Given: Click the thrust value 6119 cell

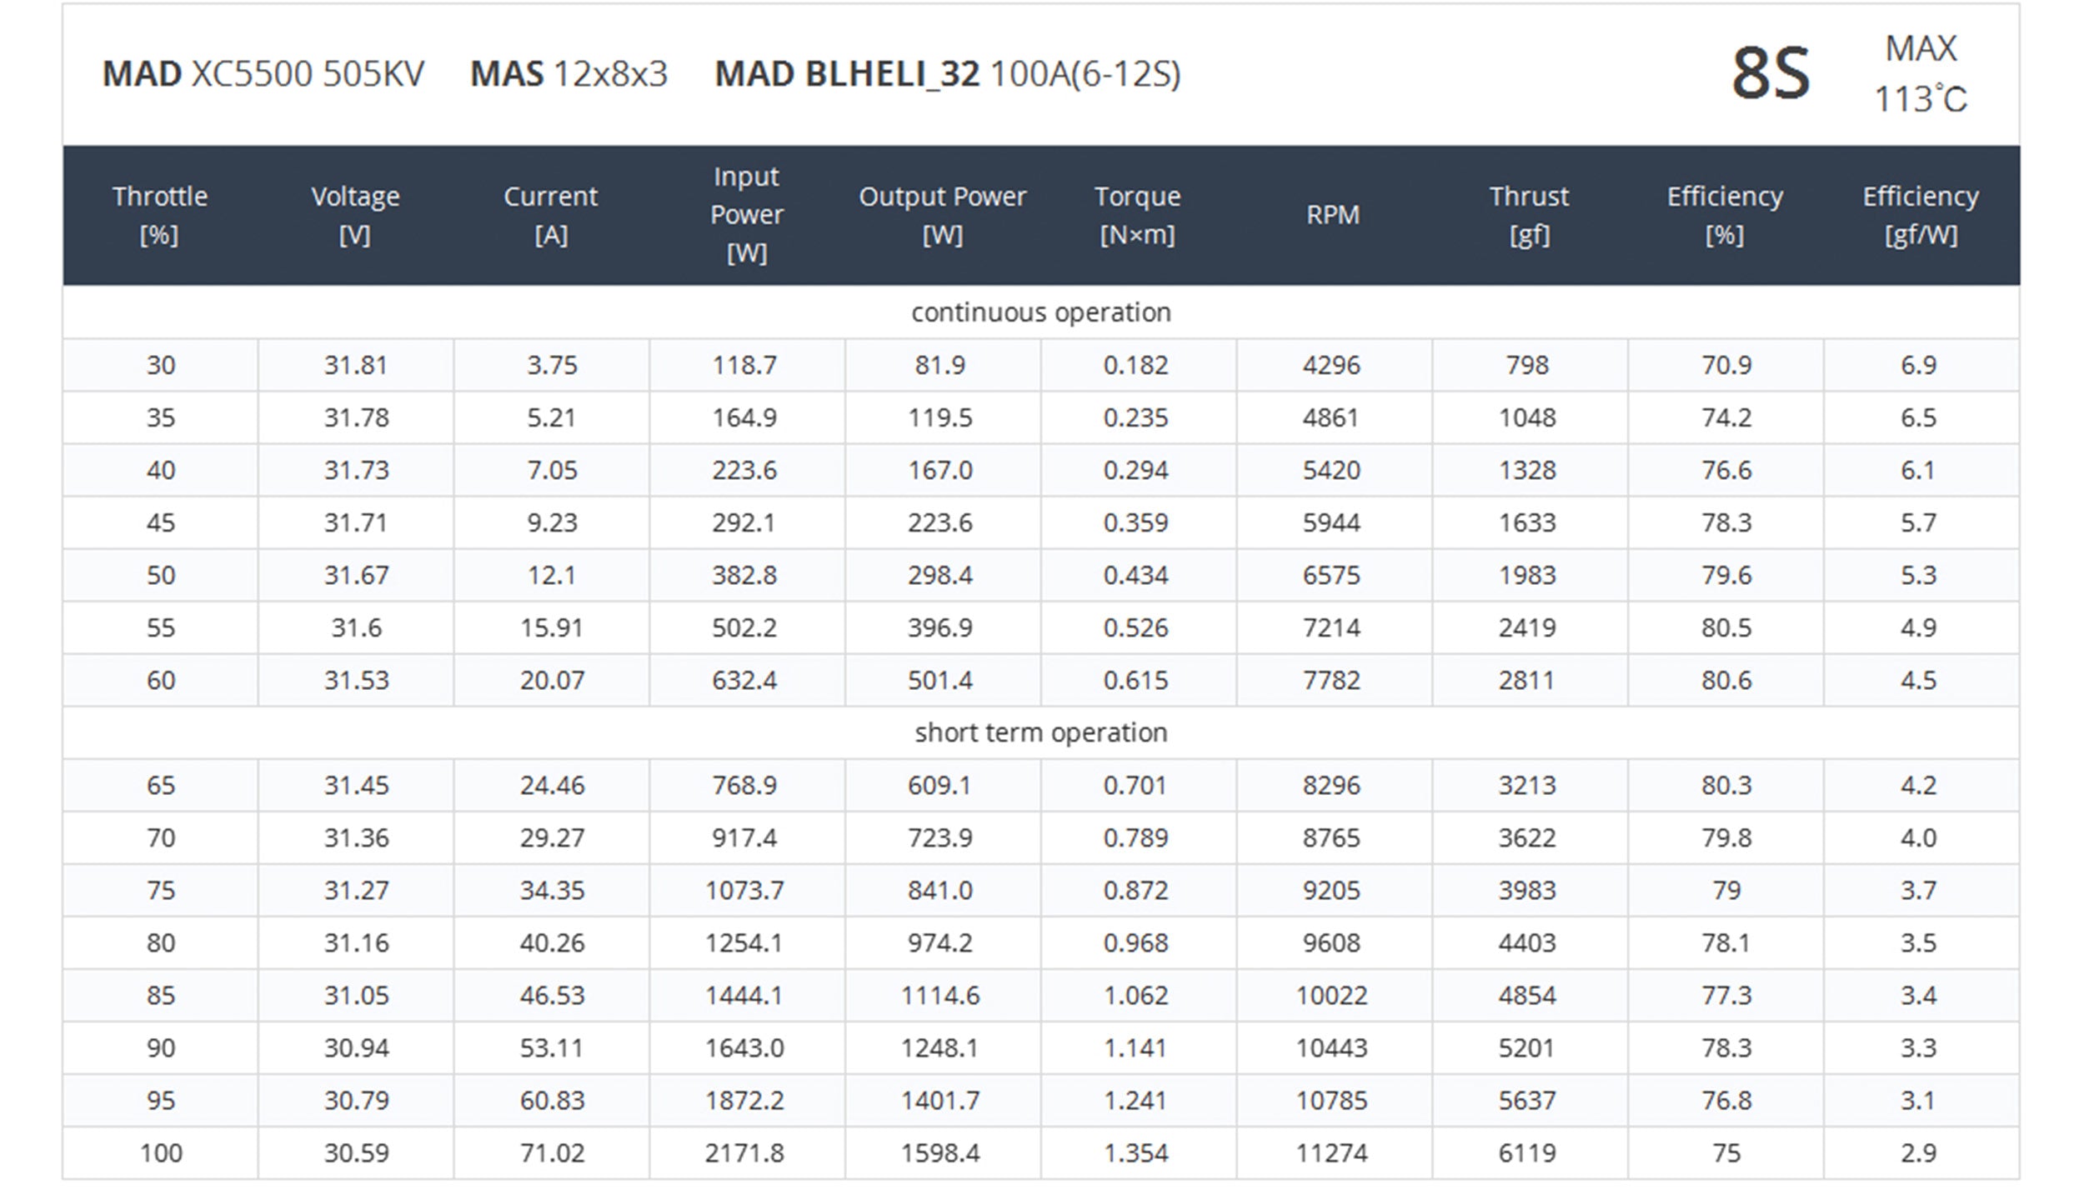Looking at the screenshot, I should 1527,1153.
